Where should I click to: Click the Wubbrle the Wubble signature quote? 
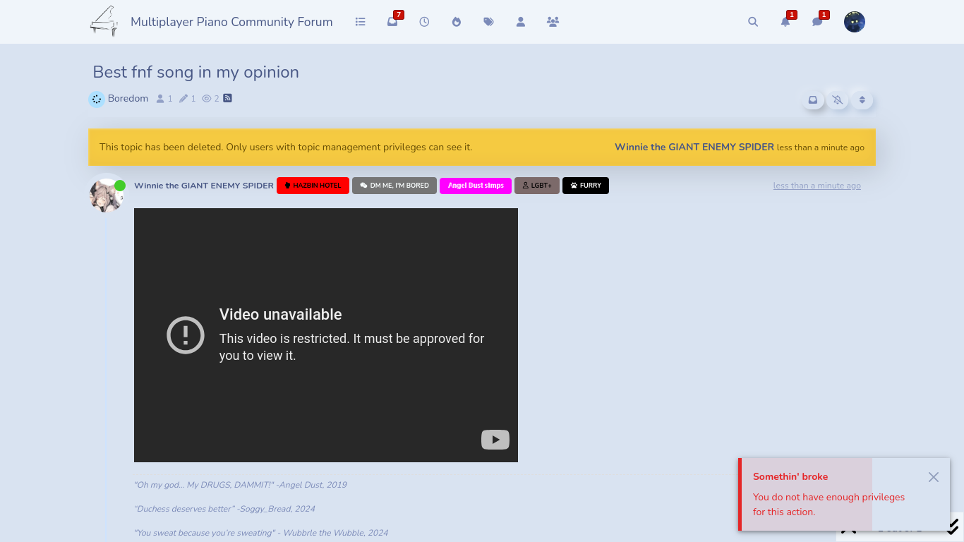tap(261, 533)
